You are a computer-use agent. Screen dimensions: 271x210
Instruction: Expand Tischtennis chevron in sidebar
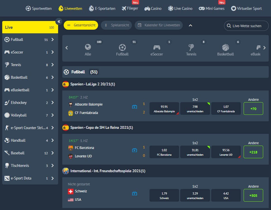coord(53,165)
